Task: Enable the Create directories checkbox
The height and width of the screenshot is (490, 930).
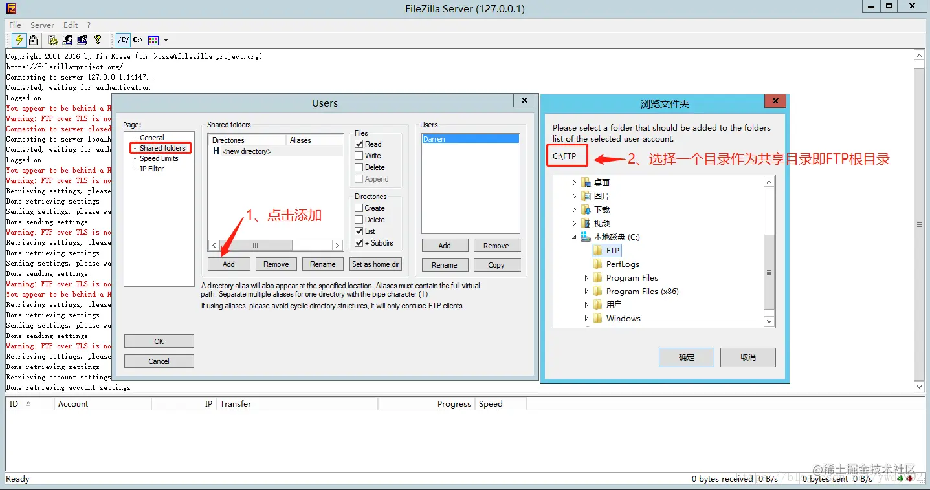Action: click(x=359, y=208)
